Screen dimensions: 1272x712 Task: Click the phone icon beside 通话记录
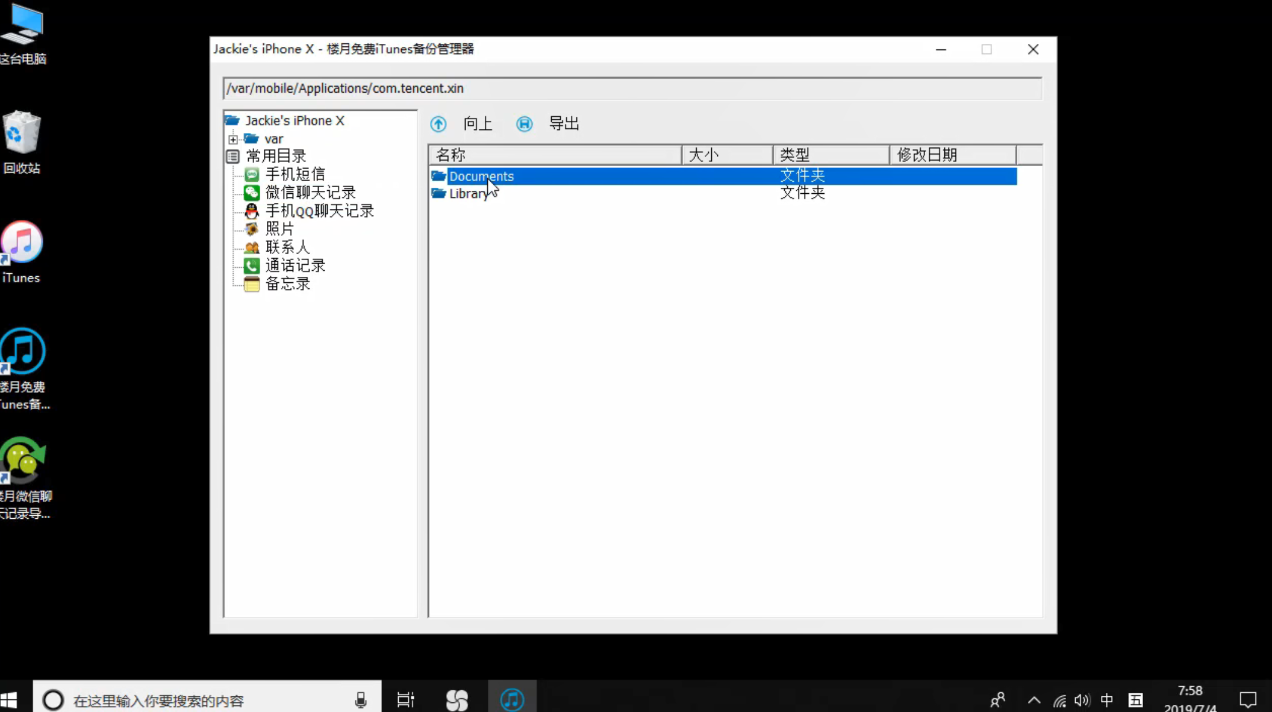click(x=252, y=265)
